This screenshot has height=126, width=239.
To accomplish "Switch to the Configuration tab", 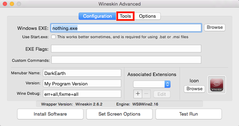I will coord(97,16).
